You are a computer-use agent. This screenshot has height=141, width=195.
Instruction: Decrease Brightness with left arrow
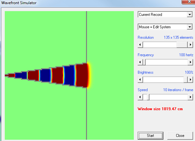click(x=140, y=79)
